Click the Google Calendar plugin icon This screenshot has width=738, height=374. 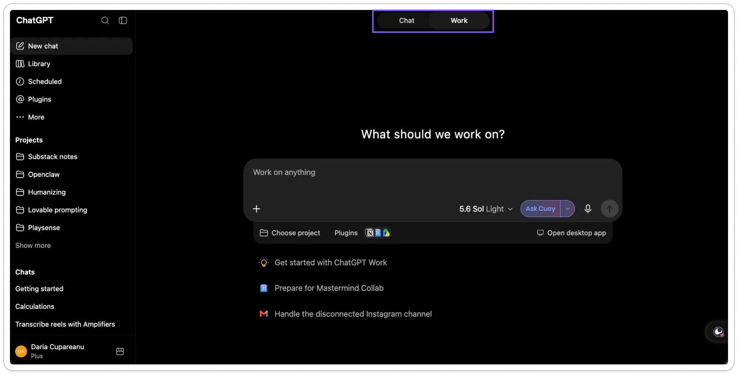pyautogui.click(x=378, y=233)
